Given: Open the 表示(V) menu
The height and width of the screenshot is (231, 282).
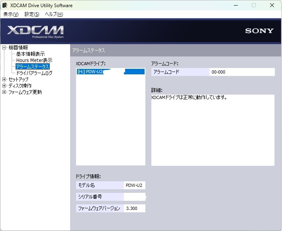Looking at the screenshot, I should pos(11,14).
